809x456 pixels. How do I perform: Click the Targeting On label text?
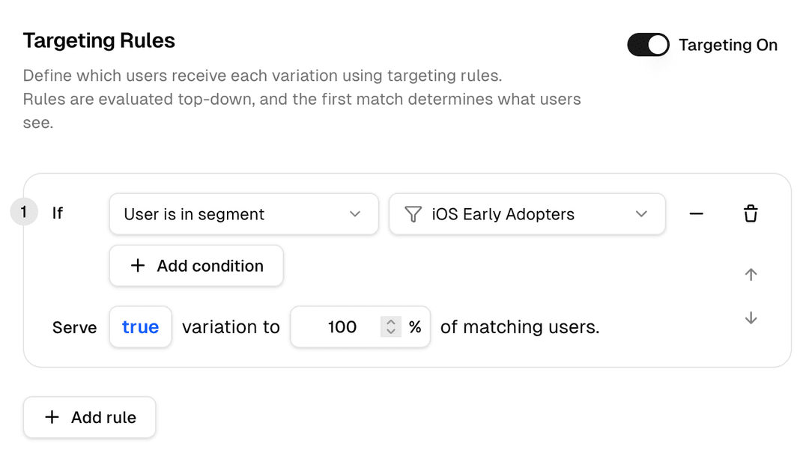(728, 45)
